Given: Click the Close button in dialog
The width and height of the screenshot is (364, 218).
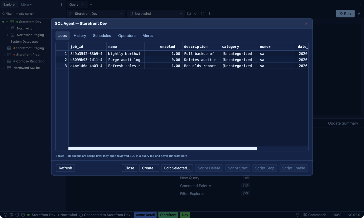Looking at the screenshot, I should [x=129, y=168].
